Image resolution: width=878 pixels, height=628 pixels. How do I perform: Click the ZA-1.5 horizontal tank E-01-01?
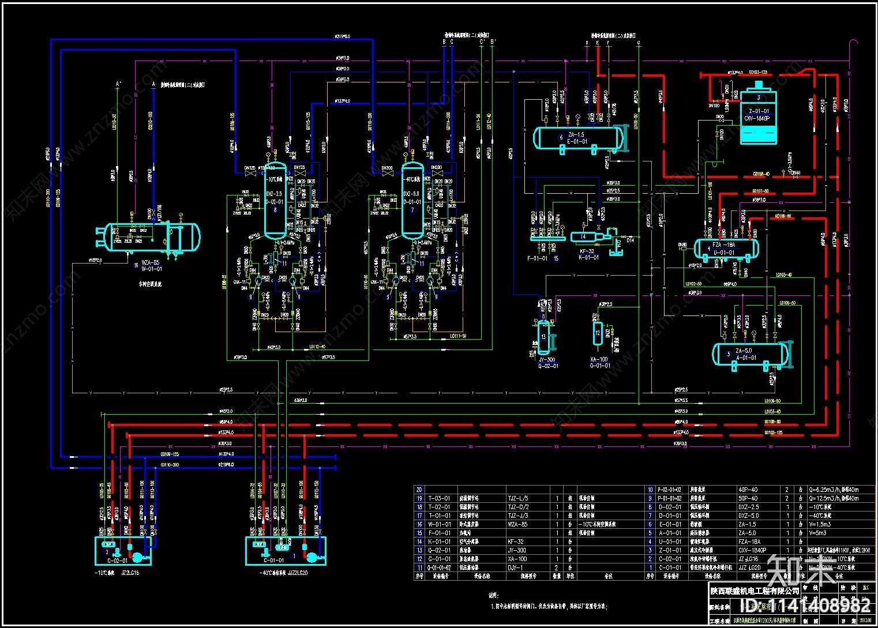click(579, 139)
